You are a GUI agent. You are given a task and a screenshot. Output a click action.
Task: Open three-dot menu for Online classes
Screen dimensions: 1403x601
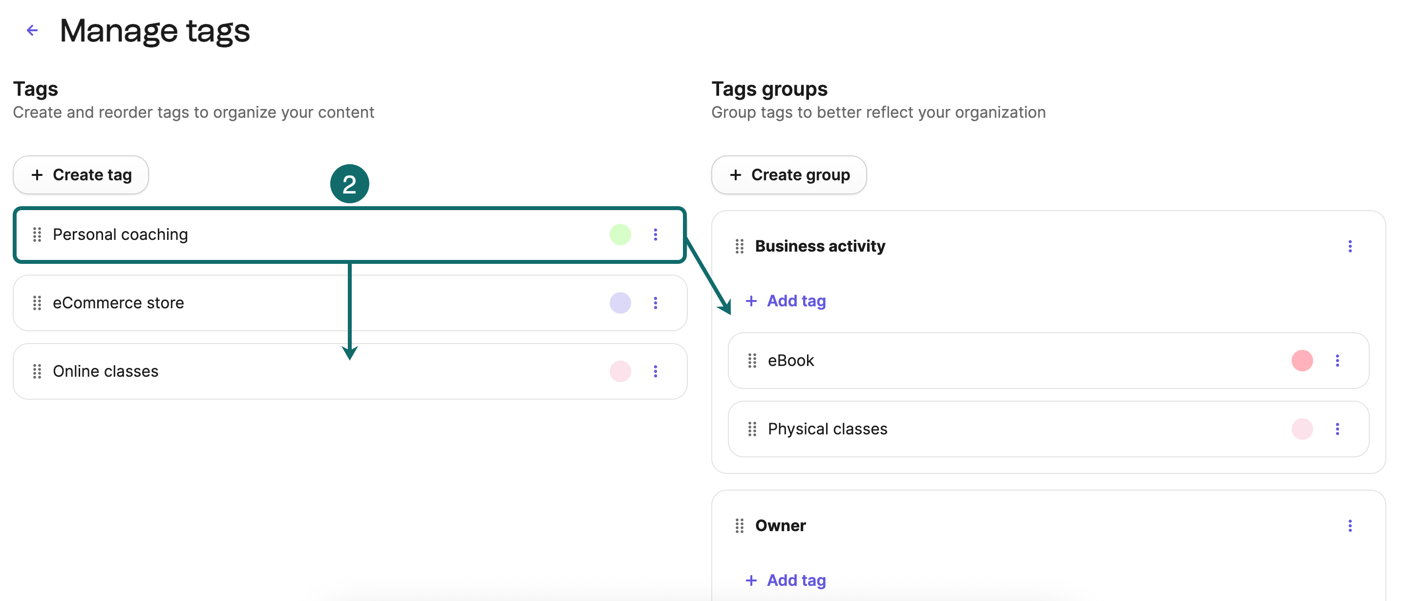click(x=655, y=371)
